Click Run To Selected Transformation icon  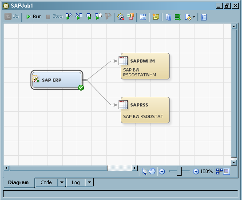coord(79,16)
